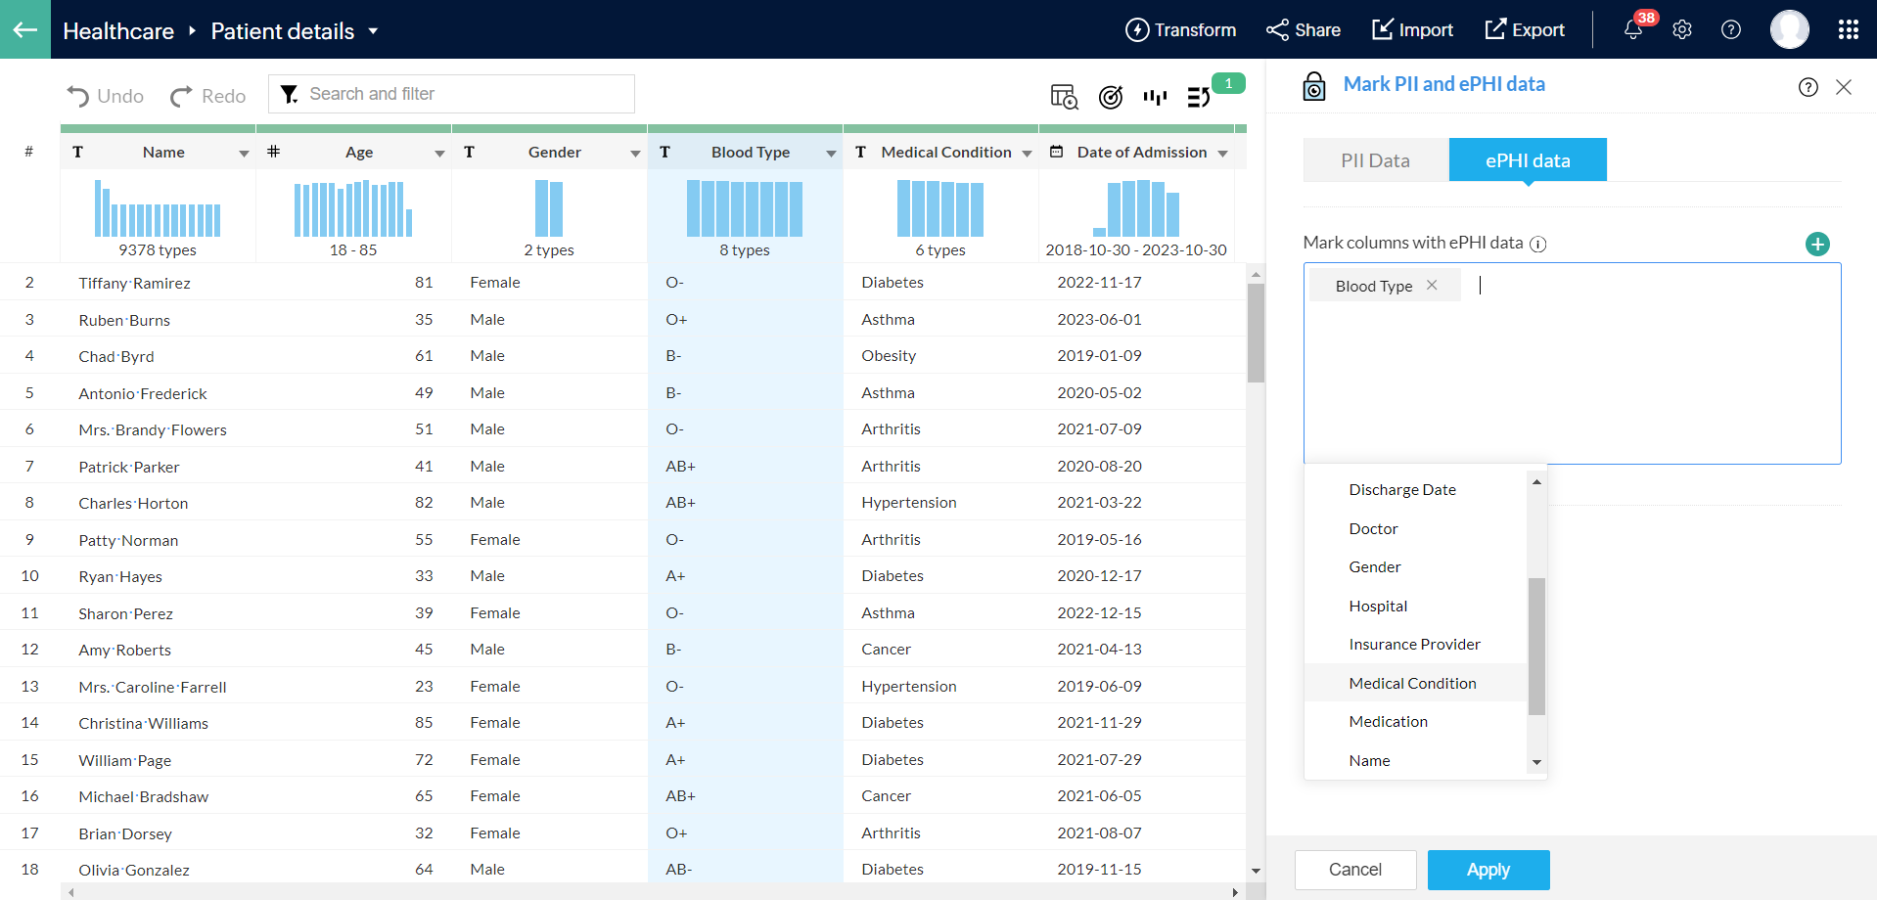The width and height of the screenshot is (1877, 900).
Task: Open the Blood Type column menu arrow
Action: pos(831,153)
